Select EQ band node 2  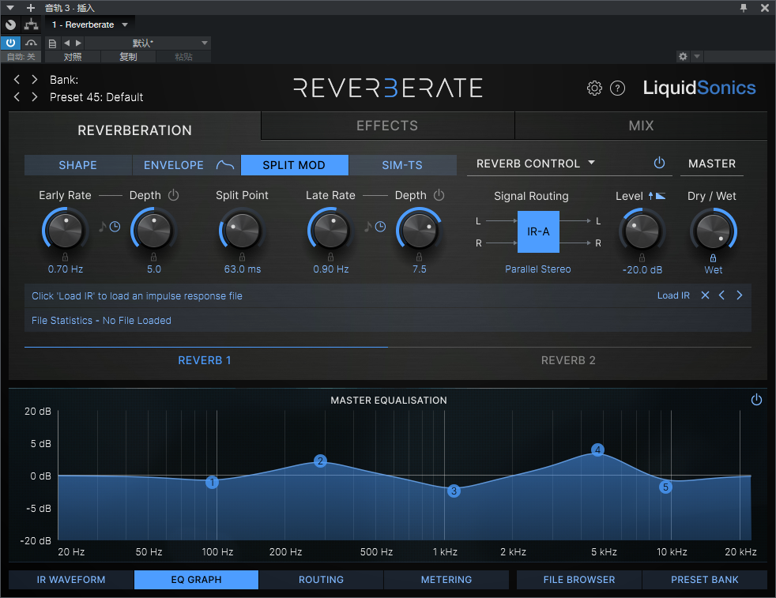(x=320, y=461)
